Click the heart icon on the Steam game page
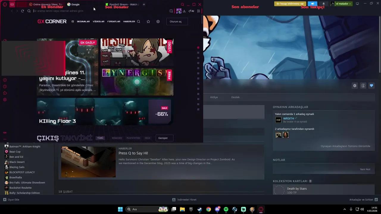The height and width of the screenshot is (214, 381). [x=371, y=86]
